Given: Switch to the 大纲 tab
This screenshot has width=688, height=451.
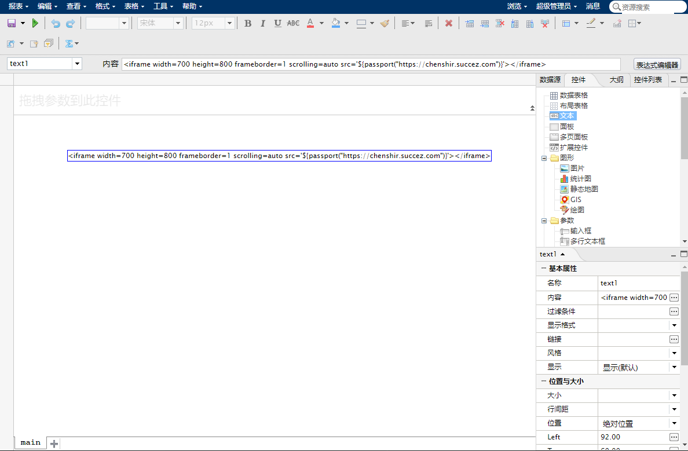Looking at the screenshot, I should pos(616,80).
